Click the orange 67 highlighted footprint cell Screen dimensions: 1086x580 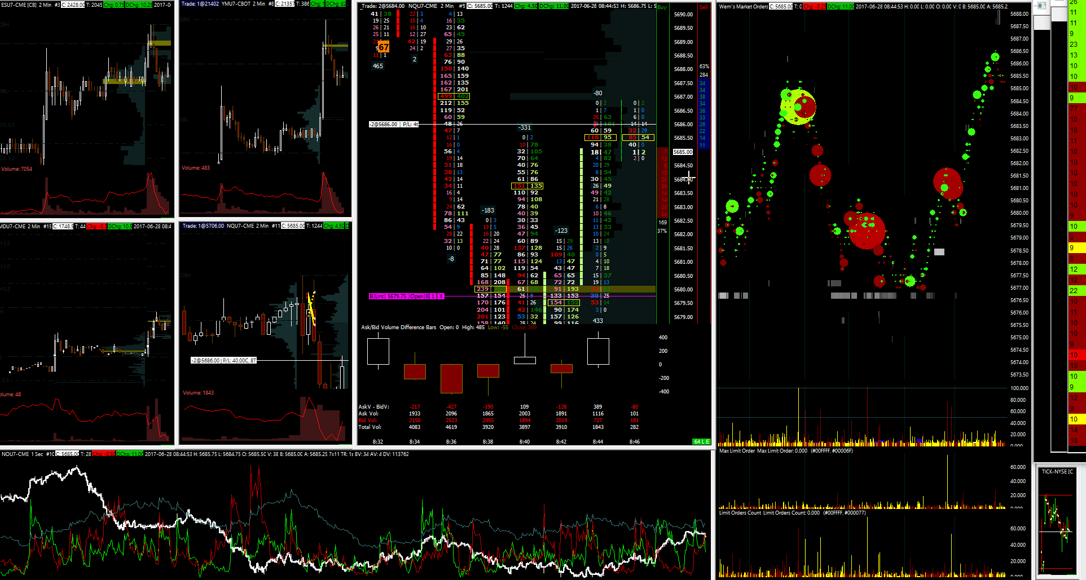pyautogui.click(x=383, y=47)
